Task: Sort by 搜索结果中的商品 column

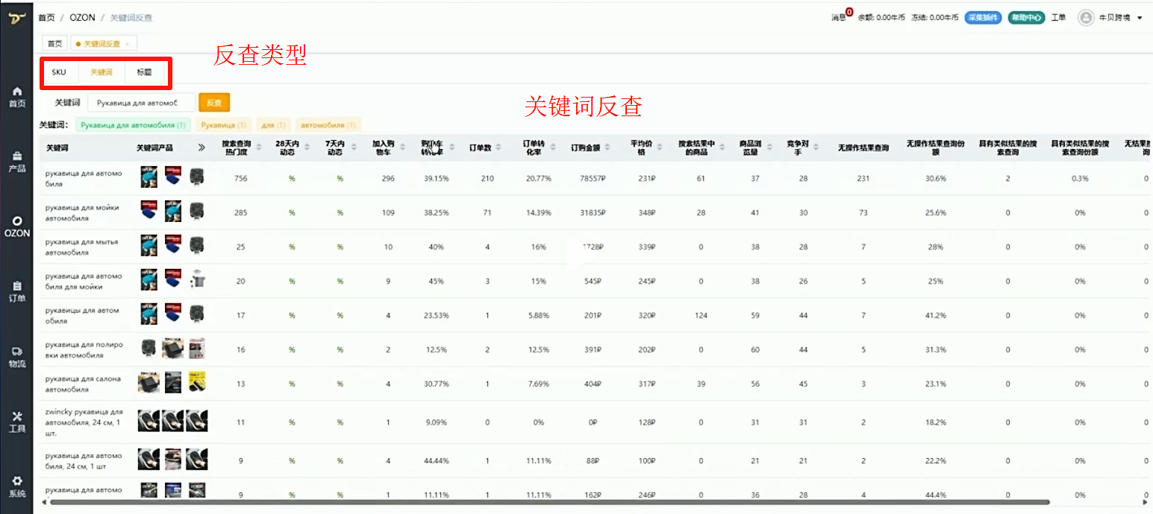Action: coord(720,147)
